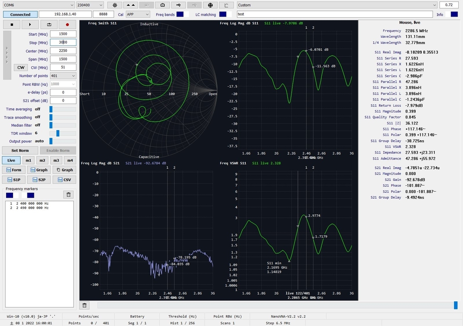This screenshot has width=463, height=326.
Task: Click the USB connect icon in the toolbar
Action: pyautogui.click(x=178, y=5)
